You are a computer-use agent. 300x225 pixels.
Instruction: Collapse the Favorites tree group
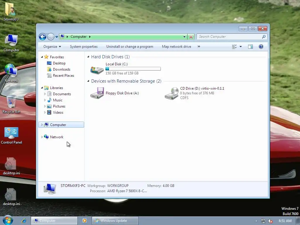pos(42,57)
